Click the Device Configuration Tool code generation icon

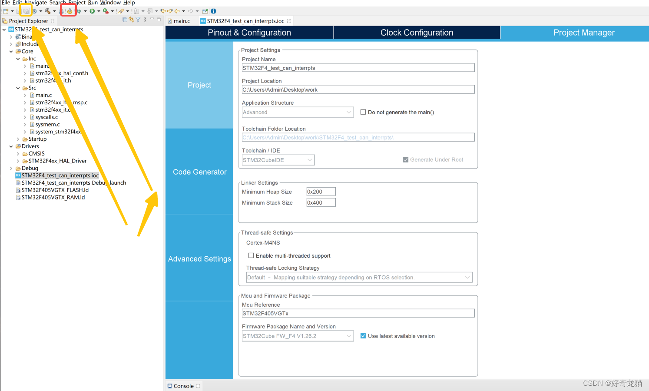click(70, 11)
